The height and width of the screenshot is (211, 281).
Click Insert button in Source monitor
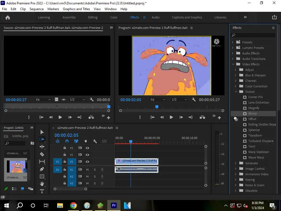(91, 117)
